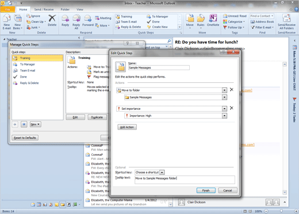Image resolution: width=299 pixels, height=214 pixels.
Task: Click the Add Action button
Action: pyautogui.click(x=127, y=127)
